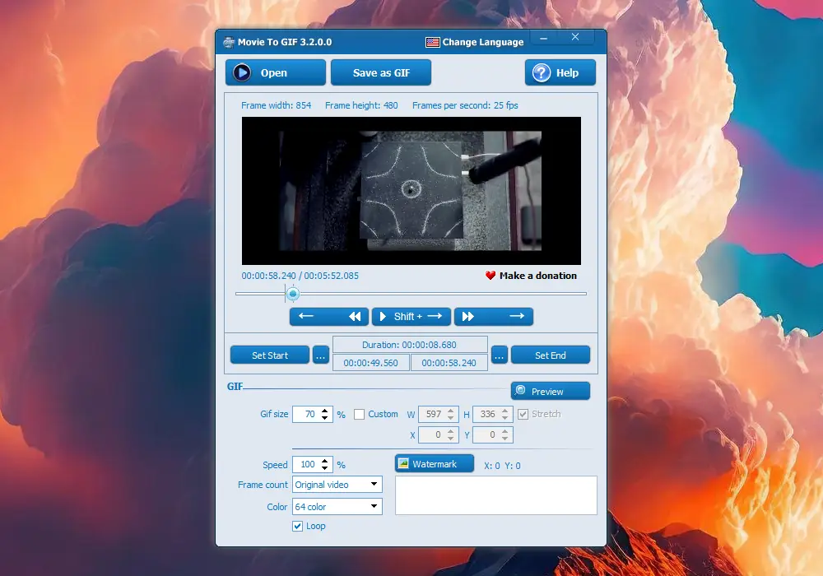823x576 pixels.
Task: Click the Y offset field
Action: [x=486, y=435]
